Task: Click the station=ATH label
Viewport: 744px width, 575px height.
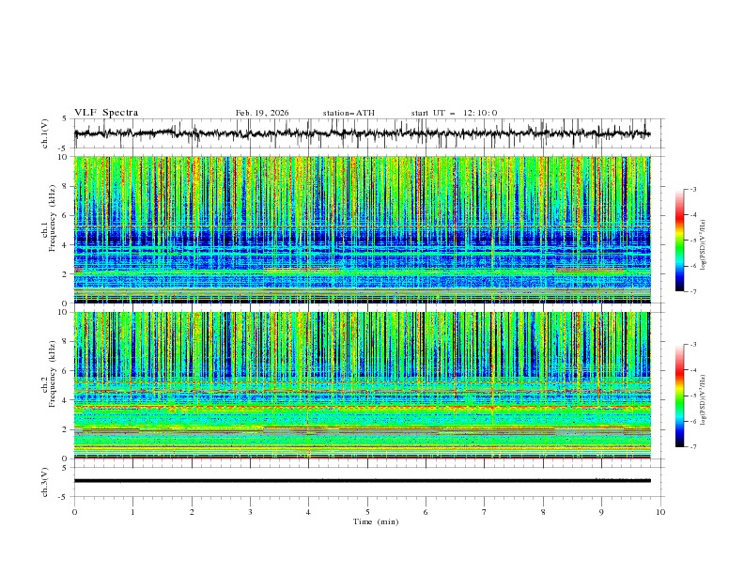Action: [349, 113]
